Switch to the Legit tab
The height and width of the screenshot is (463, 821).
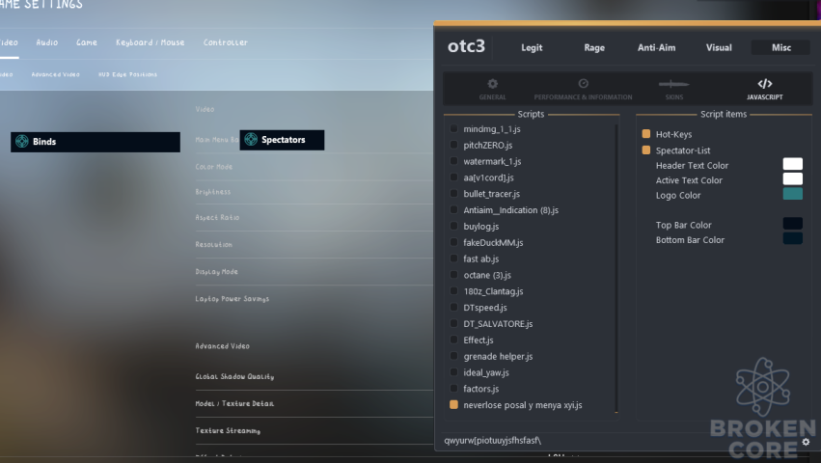point(532,47)
